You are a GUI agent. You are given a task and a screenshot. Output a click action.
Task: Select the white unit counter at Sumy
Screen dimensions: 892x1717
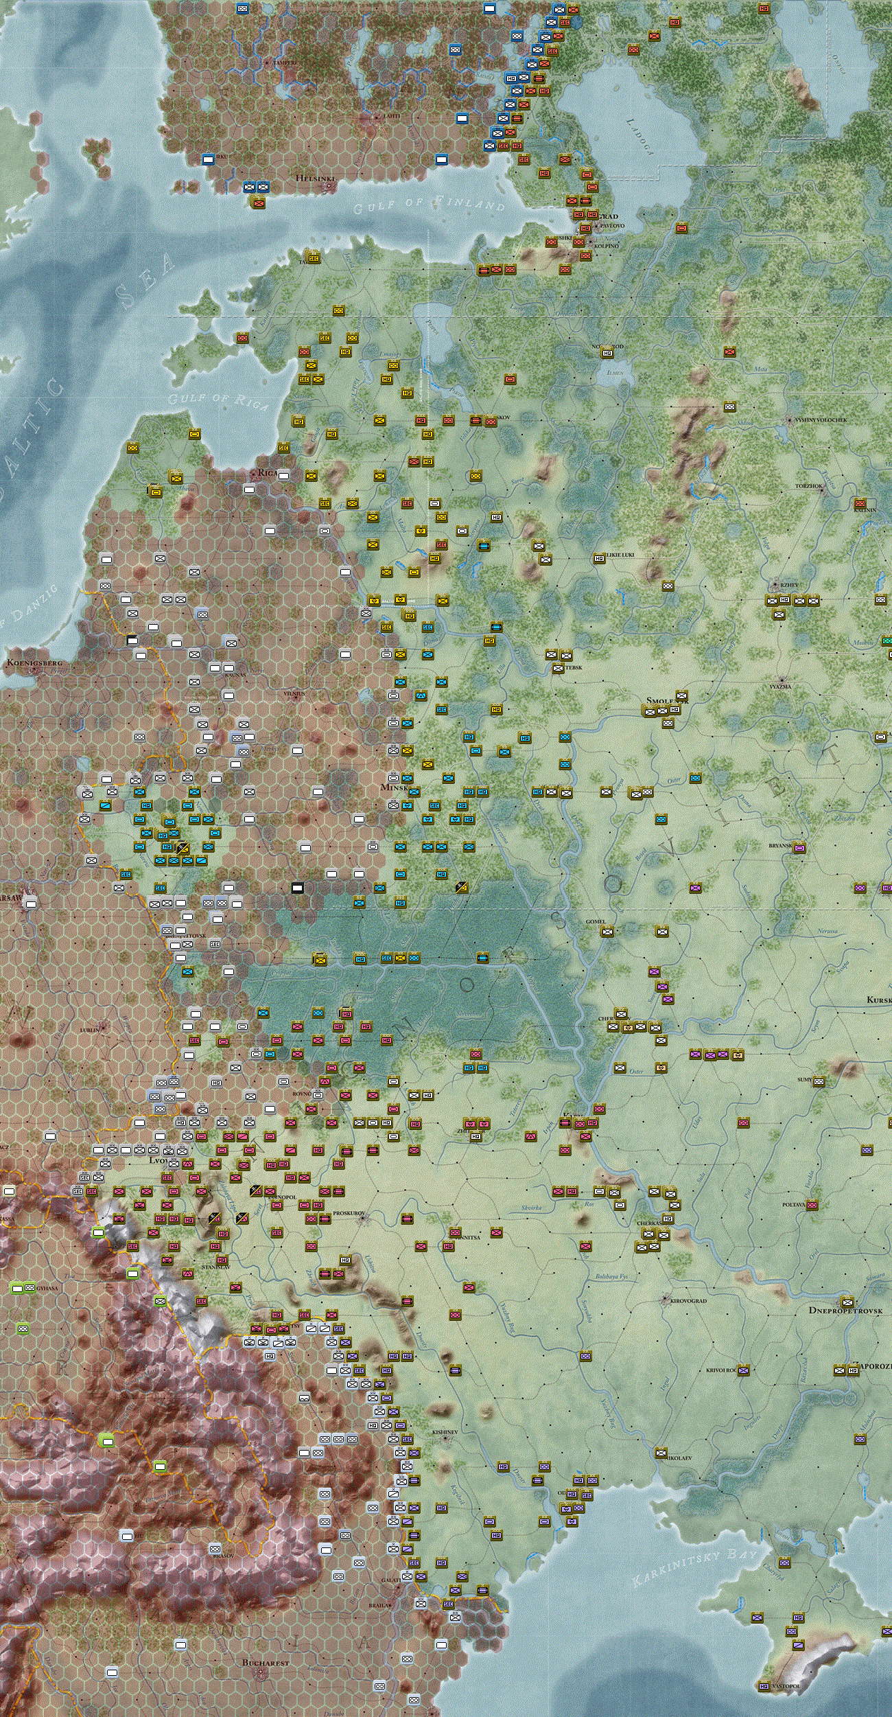tap(819, 1081)
